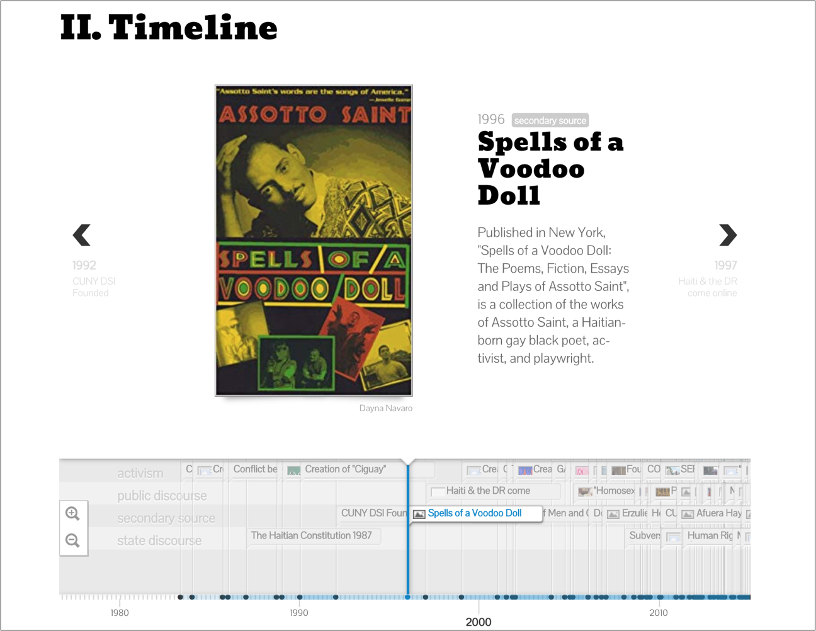Click the secondary source row label

(x=166, y=518)
